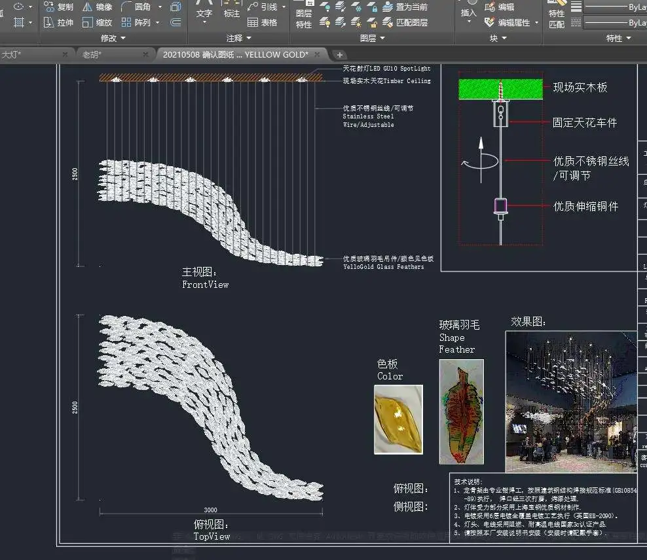This screenshot has height=560, width=647.
Task: Open the 圆角 (Fillet) dropdown arrow
Action: 160,7
